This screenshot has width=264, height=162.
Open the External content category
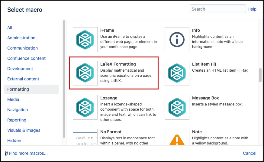click(x=23, y=79)
